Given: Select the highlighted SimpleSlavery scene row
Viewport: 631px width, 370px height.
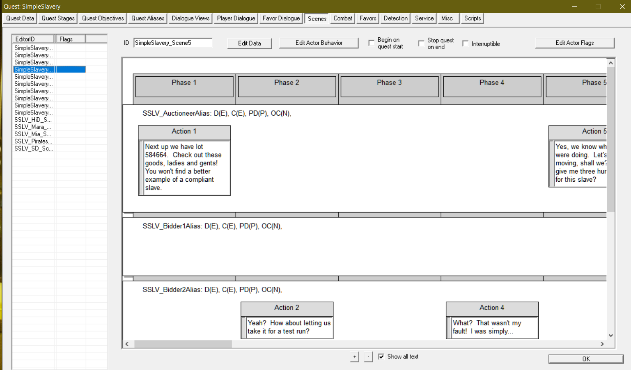Looking at the screenshot, I should [49, 70].
